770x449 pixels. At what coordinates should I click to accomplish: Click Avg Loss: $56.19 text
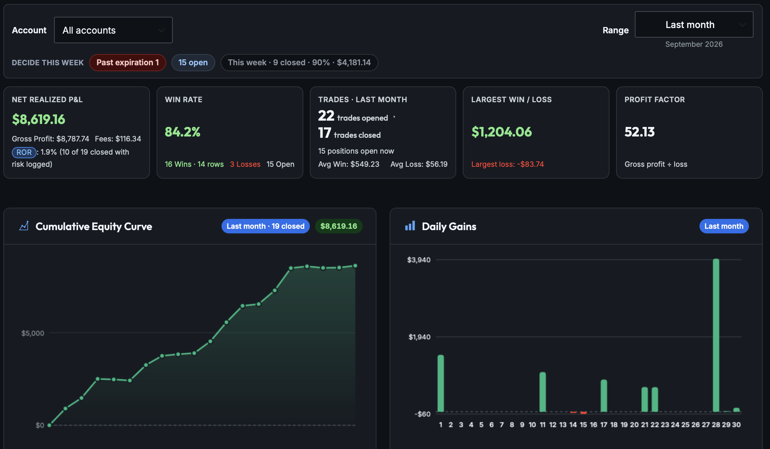tap(419, 164)
